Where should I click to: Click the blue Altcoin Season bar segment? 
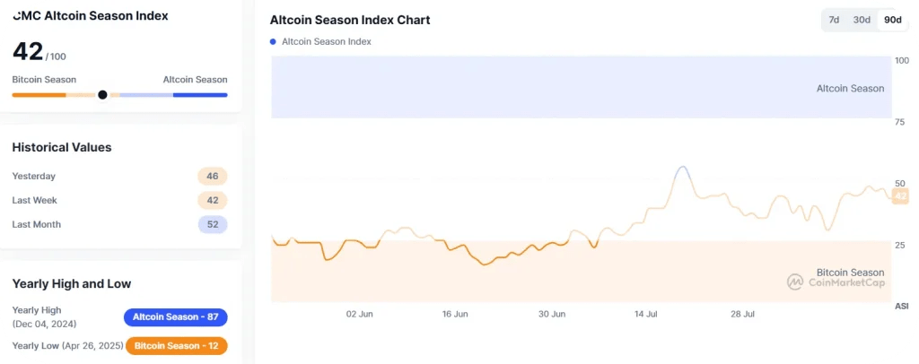200,94
